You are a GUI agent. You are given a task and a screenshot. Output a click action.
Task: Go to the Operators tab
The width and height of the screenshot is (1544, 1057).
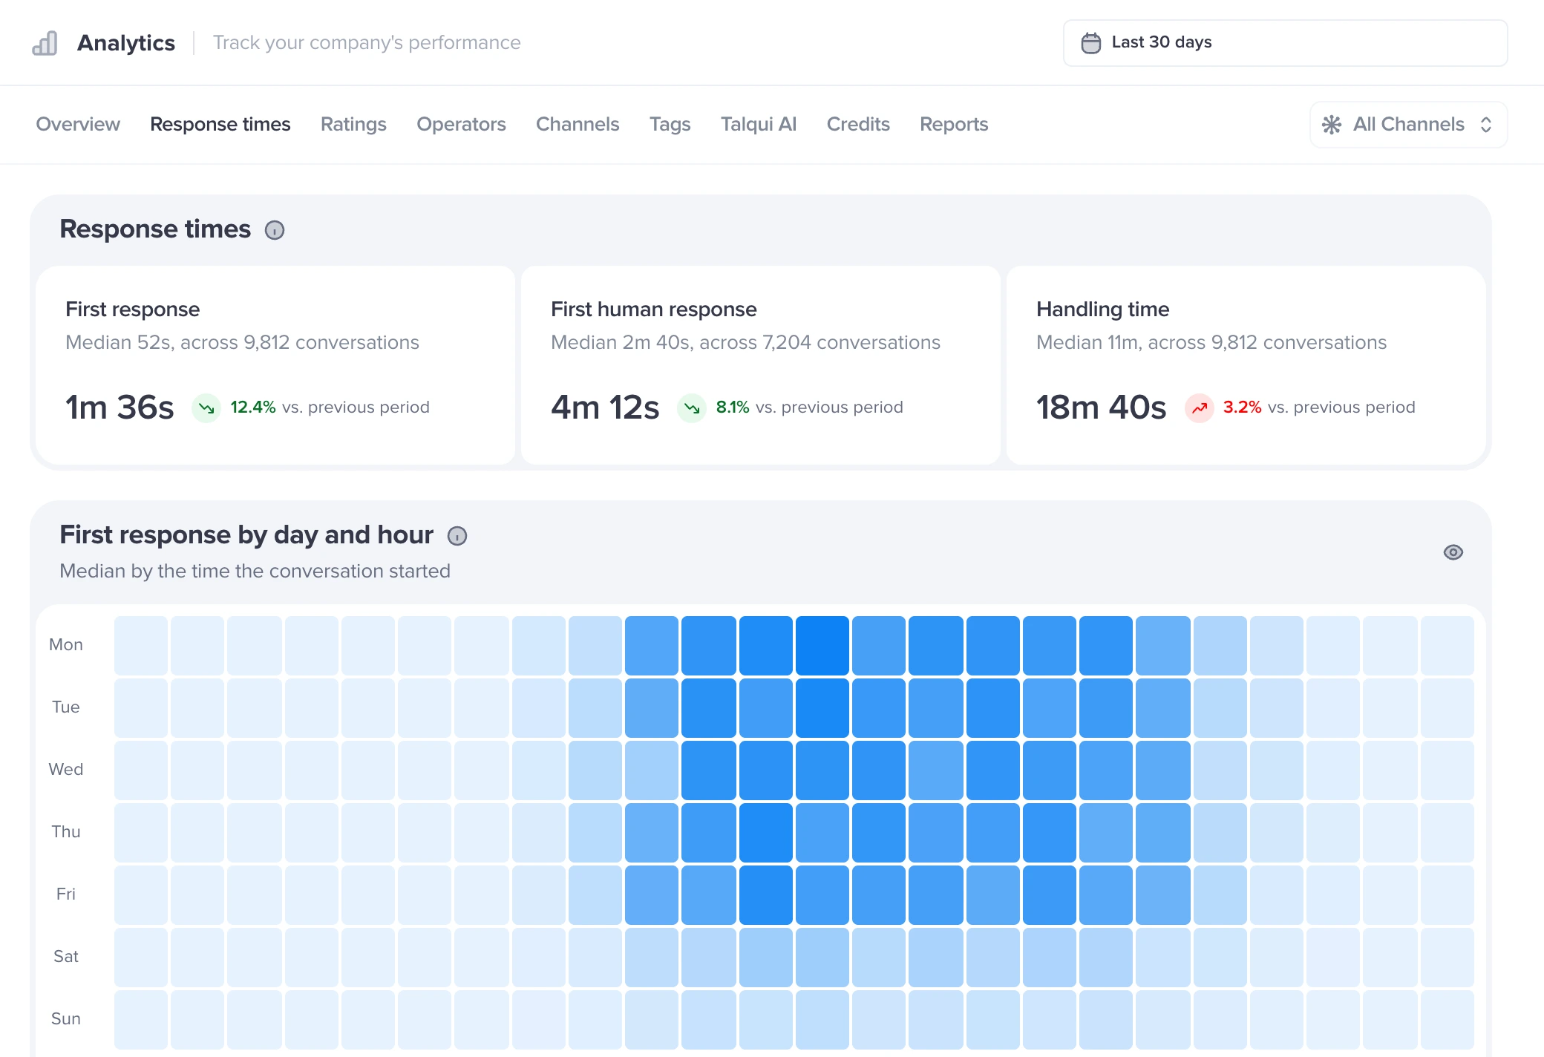click(461, 124)
